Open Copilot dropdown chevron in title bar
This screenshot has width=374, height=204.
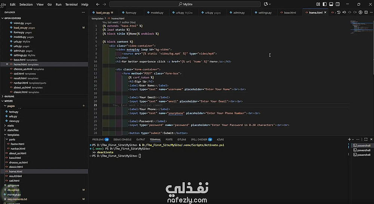pyautogui.click(x=270, y=4)
